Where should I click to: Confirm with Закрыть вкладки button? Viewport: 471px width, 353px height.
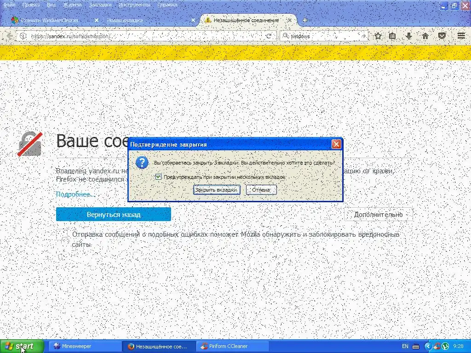(217, 190)
